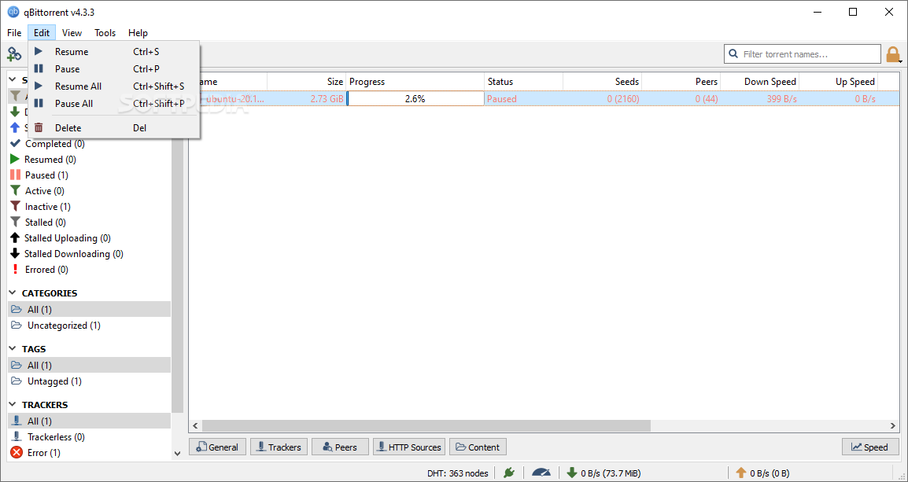Click the DHT: 363 nodes status text
Screen dimensions: 908x482
click(457, 473)
